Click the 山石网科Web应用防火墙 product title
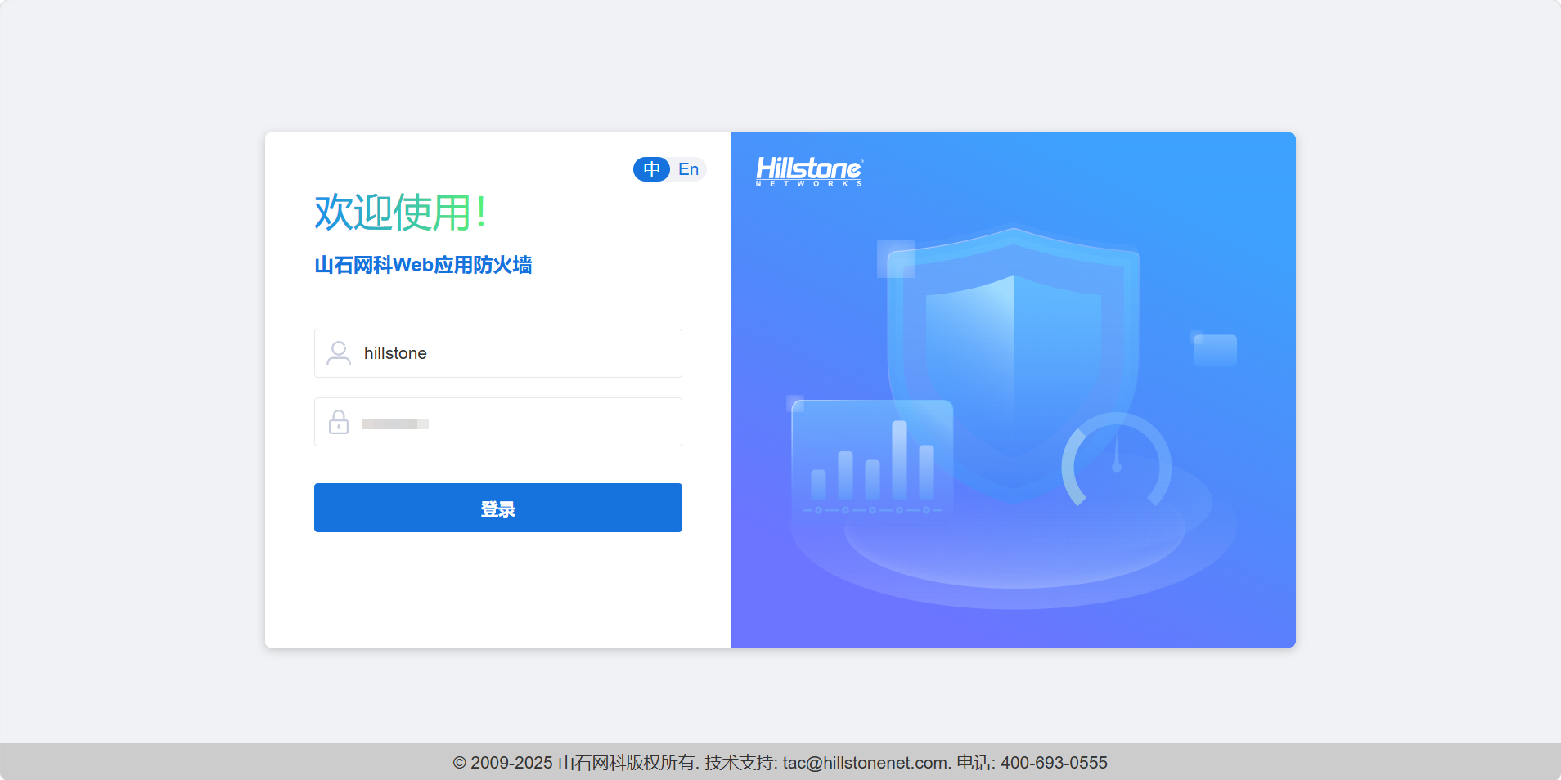The image size is (1561, 780). click(423, 265)
